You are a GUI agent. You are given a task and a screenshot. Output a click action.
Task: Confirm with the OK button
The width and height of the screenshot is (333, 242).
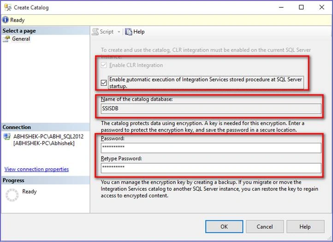(224, 226)
